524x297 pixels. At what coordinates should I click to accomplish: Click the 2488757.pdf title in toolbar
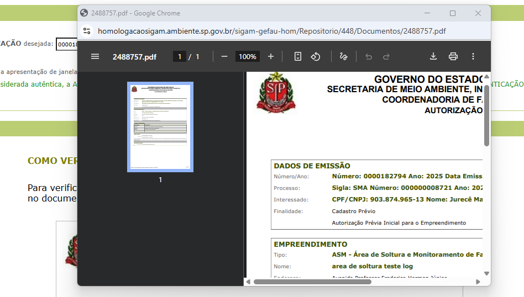[134, 56]
